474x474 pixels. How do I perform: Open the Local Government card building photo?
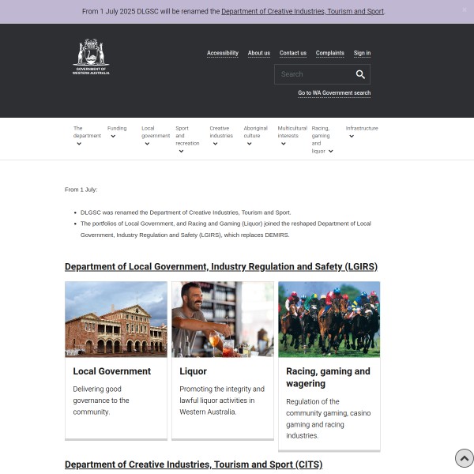(116, 319)
